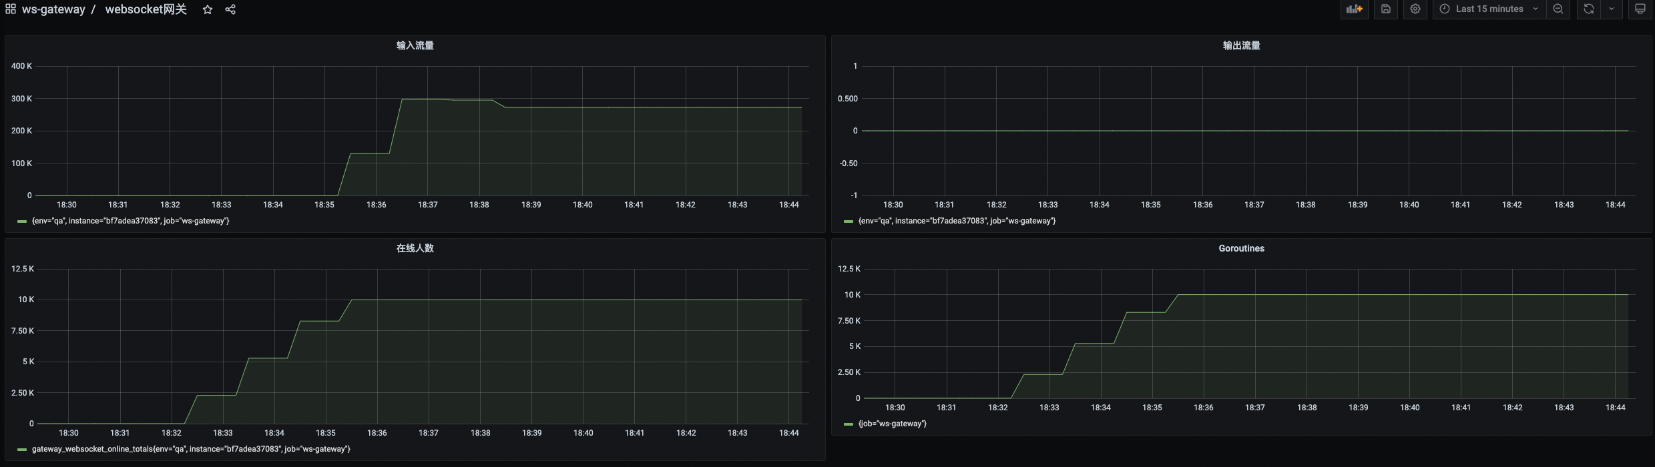Open the 输入流量 panel title menu
The width and height of the screenshot is (1655, 467).
coord(415,45)
